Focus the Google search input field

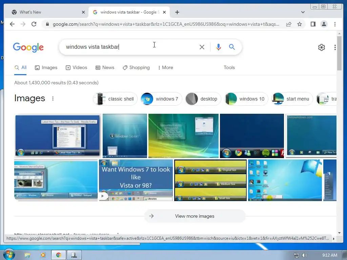point(130,47)
